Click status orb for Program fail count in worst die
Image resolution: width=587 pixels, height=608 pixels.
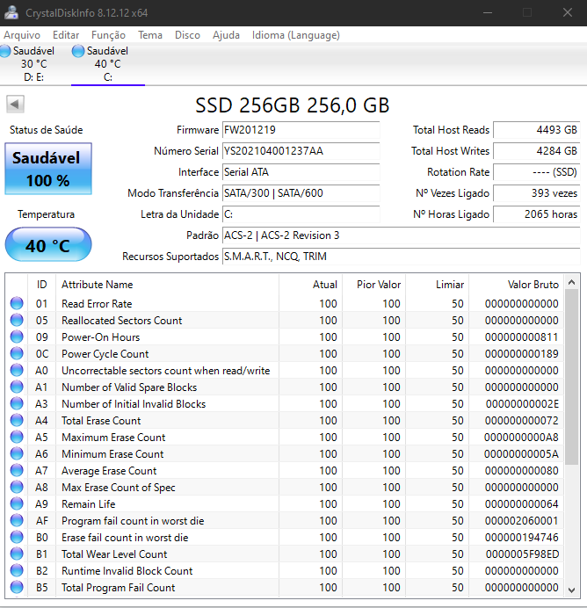point(17,520)
